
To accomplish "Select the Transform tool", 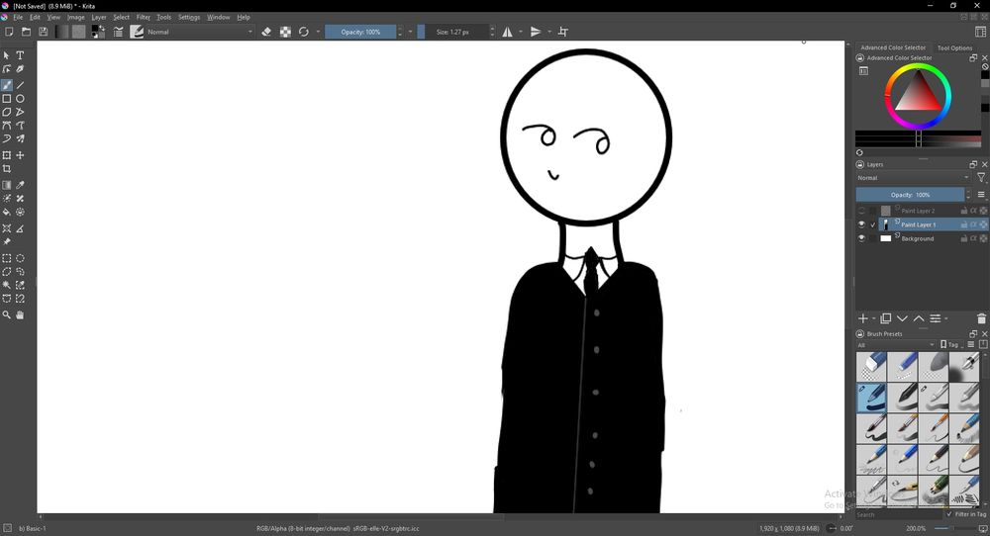I will pos(7,155).
